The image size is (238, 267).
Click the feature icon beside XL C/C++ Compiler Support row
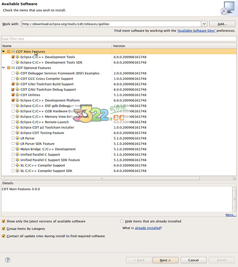click(x=17, y=165)
